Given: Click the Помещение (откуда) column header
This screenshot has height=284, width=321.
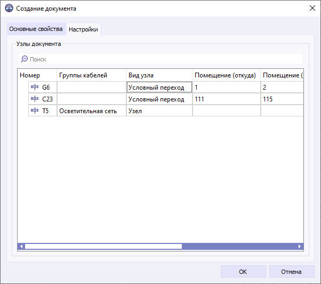Looking at the screenshot, I should click(226, 75).
